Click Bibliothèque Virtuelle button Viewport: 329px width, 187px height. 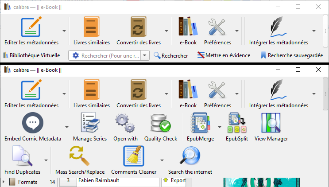31,55
